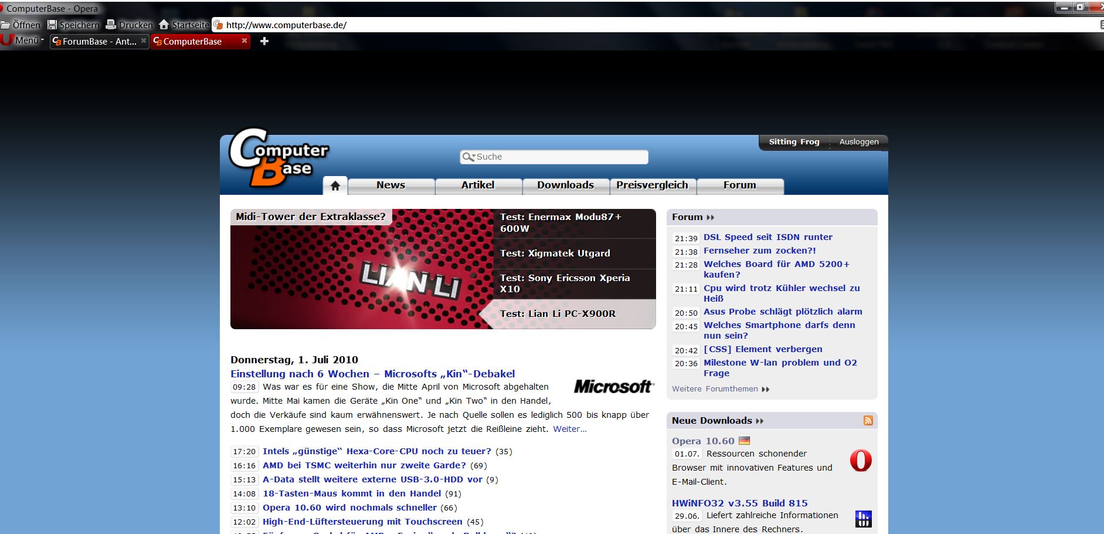Open the Forum navigation tab
Screen dimensions: 1104x534
tap(740, 185)
